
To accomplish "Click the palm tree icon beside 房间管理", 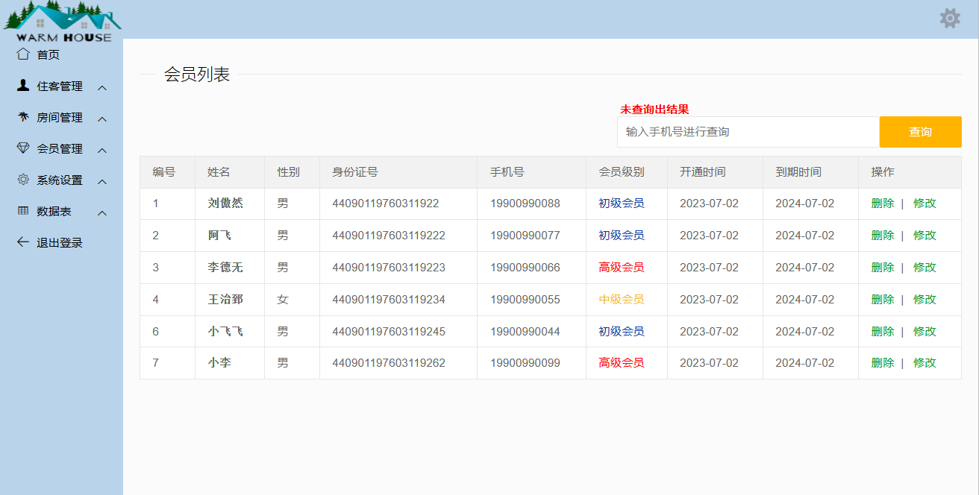I will point(23,117).
